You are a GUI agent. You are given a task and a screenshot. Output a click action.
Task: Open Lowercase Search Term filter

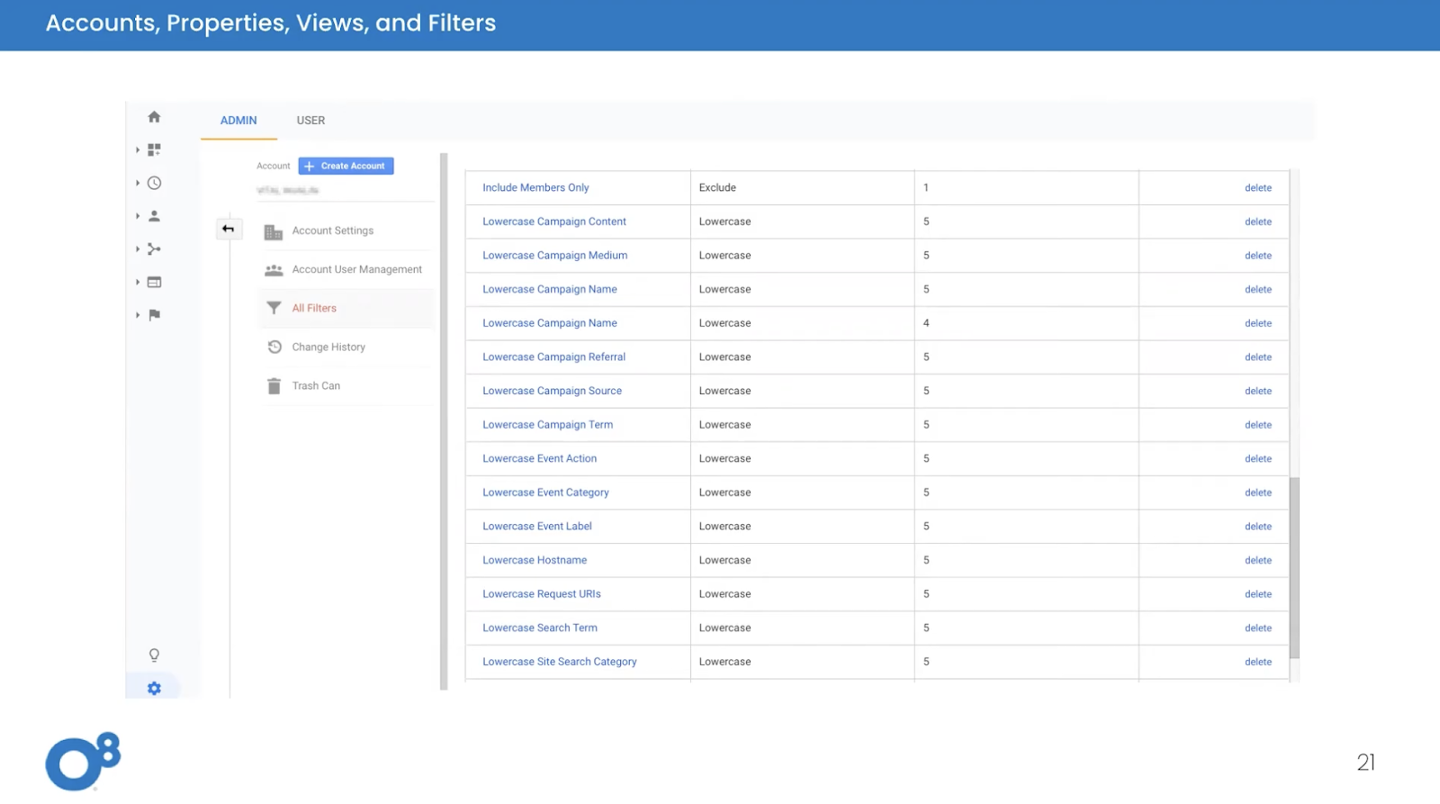(539, 628)
